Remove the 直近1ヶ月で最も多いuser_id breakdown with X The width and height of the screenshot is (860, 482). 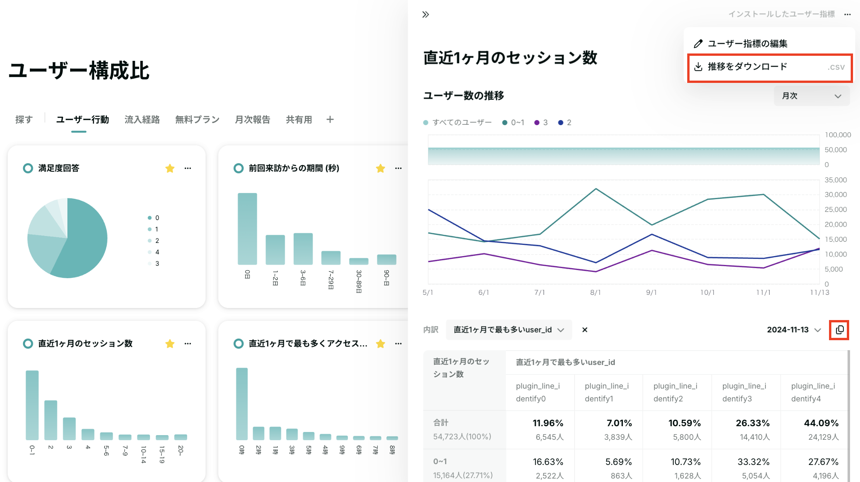pos(585,330)
